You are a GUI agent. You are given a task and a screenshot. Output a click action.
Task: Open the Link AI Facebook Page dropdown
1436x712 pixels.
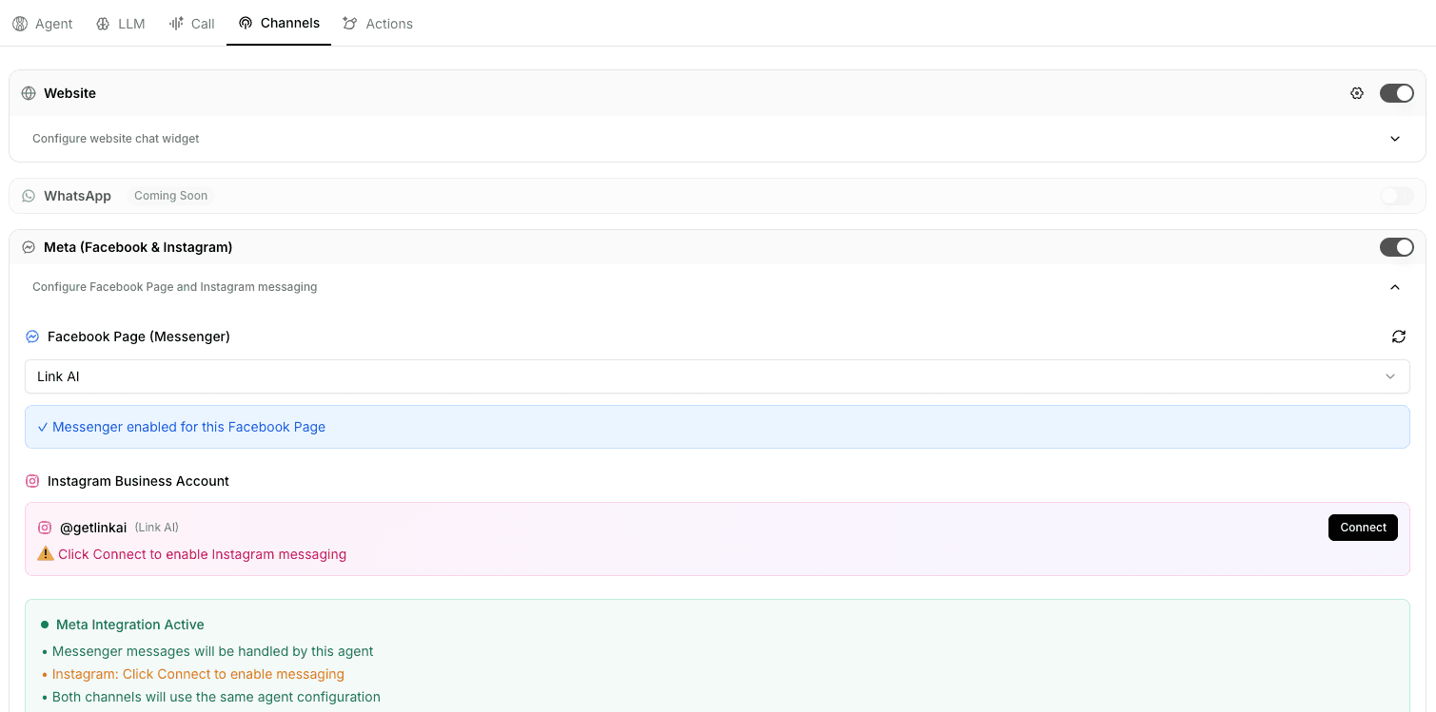717,376
